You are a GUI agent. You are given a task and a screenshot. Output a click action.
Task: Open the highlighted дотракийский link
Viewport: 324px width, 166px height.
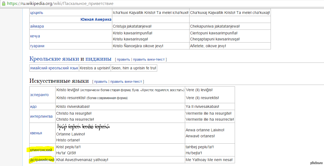pyautogui.click(x=42, y=160)
